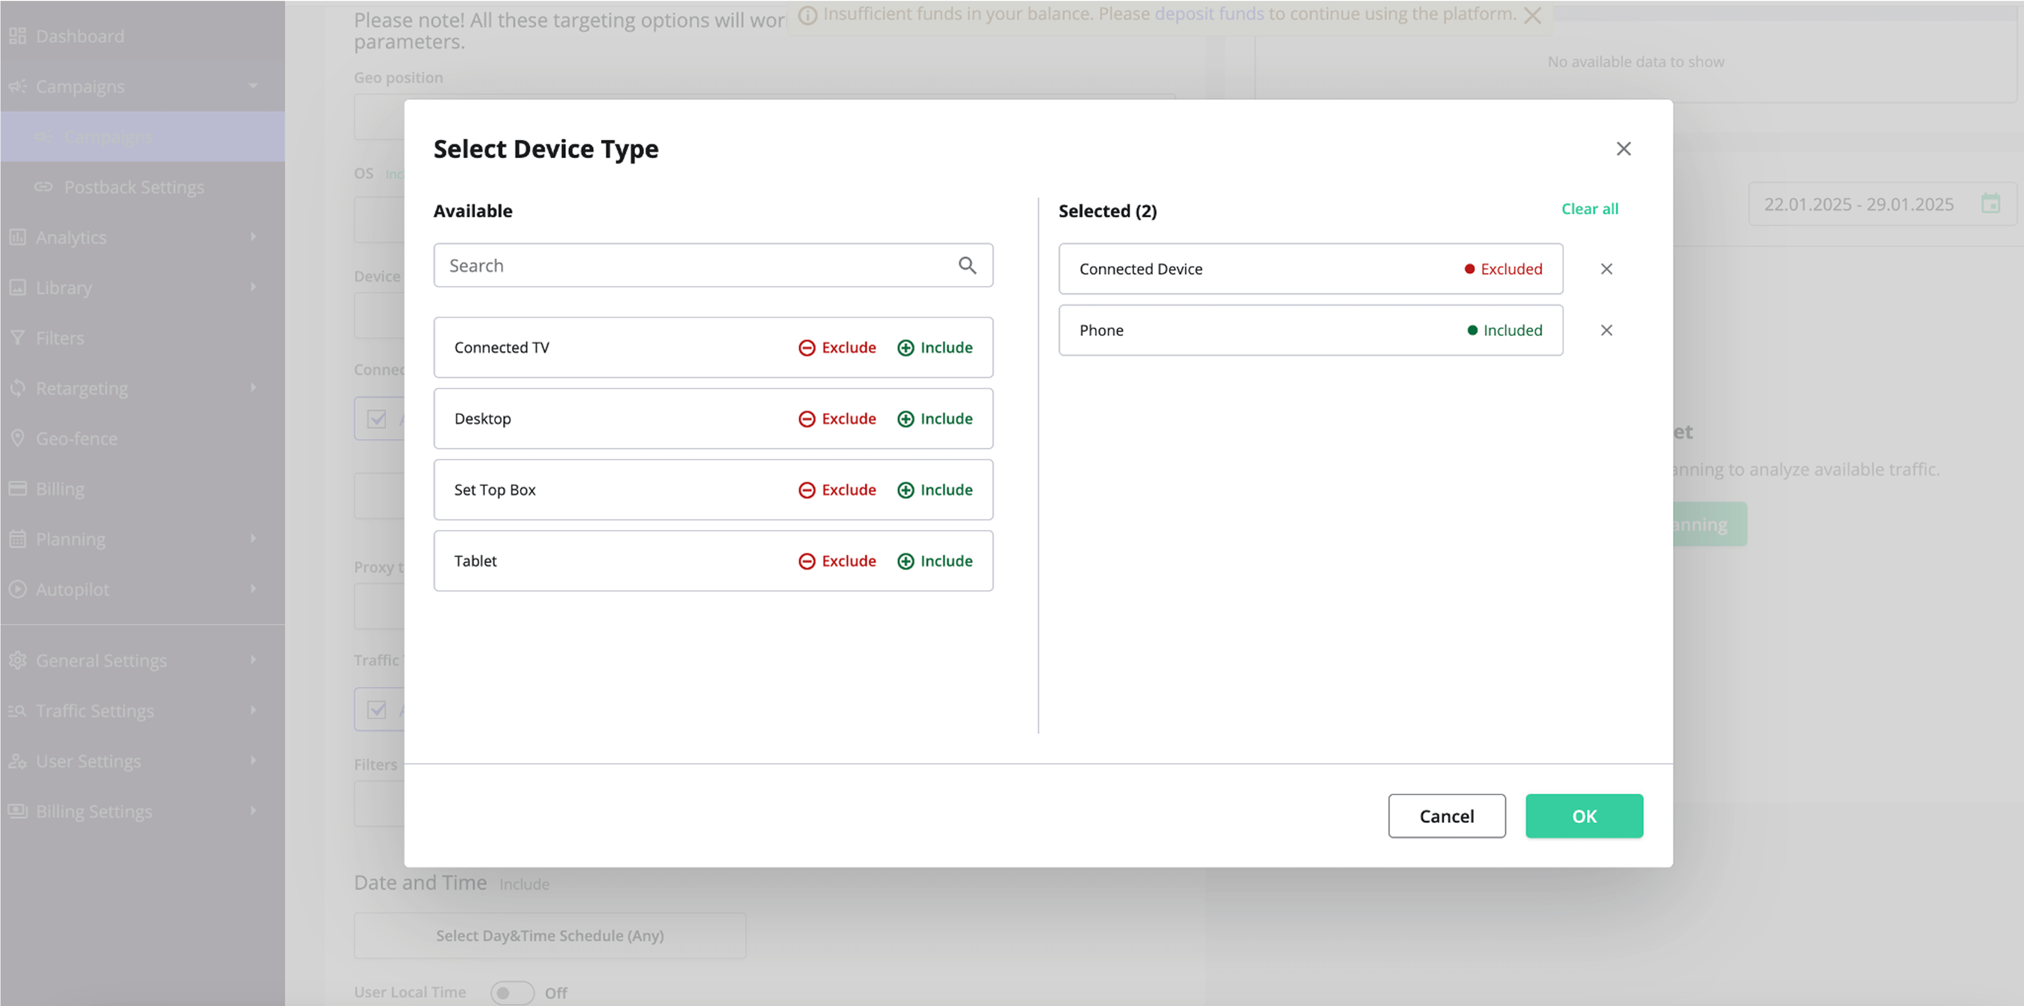This screenshot has width=2024, height=1006.
Task: Click the Autopilot play icon
Action: 17,589
